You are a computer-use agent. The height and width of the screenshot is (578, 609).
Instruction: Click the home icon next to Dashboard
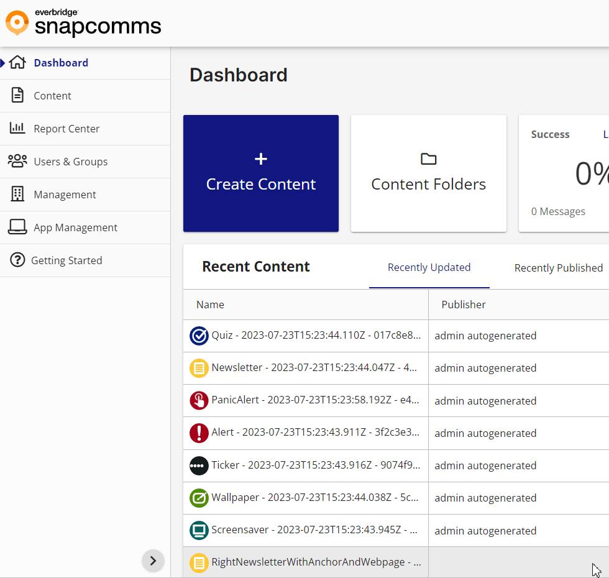tap(18, 62)
